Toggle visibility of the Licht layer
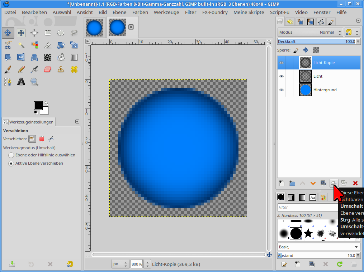Viewport: 364px width, 272px height. 282,76
